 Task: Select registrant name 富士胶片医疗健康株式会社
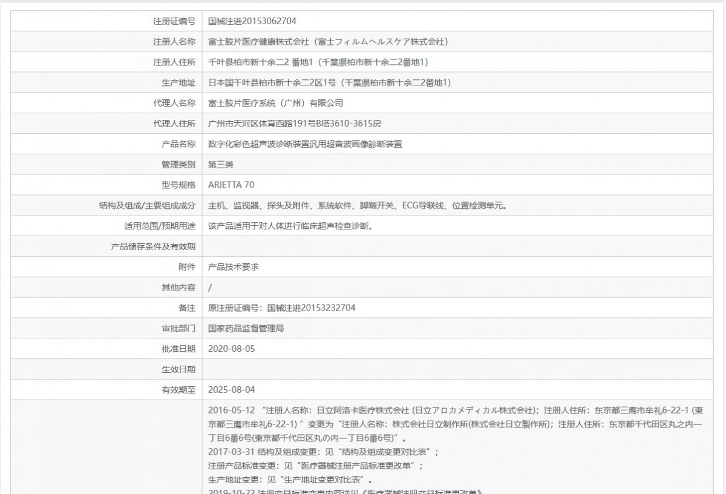(x=258, y=42)
